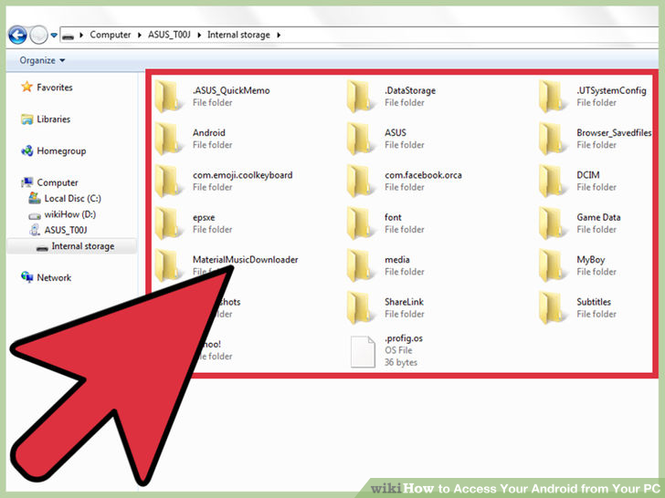Select Computer in the address bar

pyautogui.click(x=111, y=35)
